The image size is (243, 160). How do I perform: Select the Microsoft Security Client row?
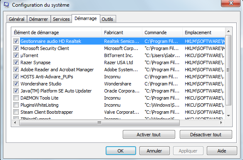pos(118,48)
